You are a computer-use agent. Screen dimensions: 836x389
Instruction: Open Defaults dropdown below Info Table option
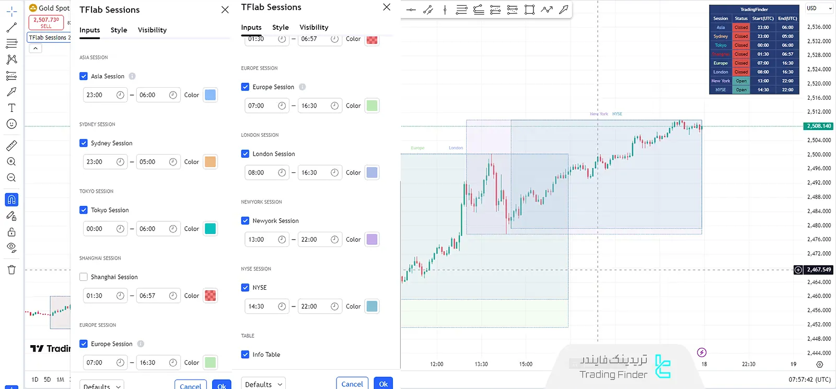pos(263,384)
